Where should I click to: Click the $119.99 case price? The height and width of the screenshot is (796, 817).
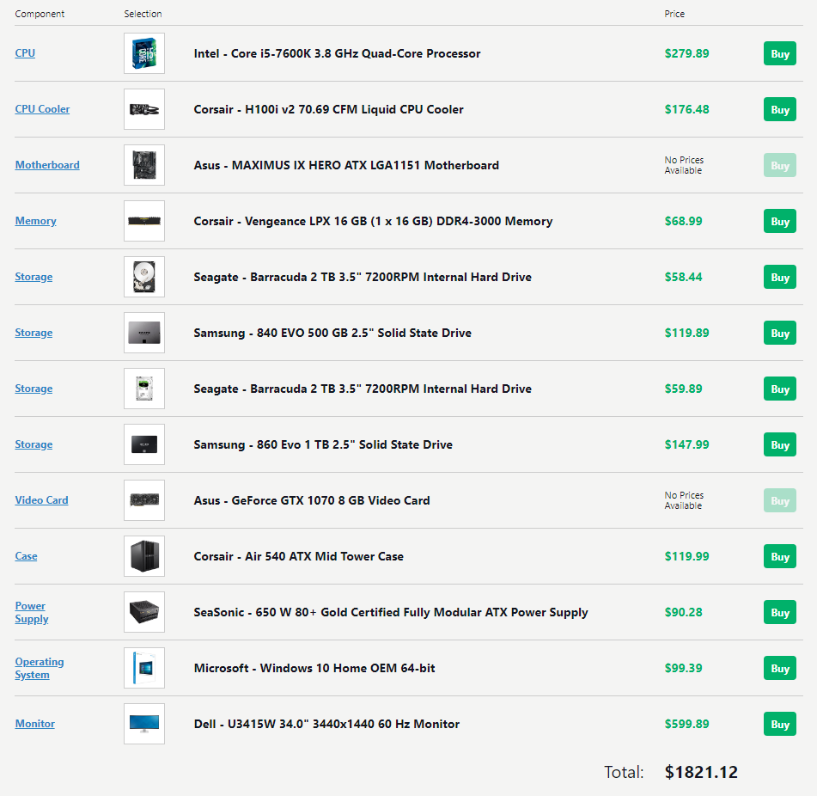pos(686,555)
